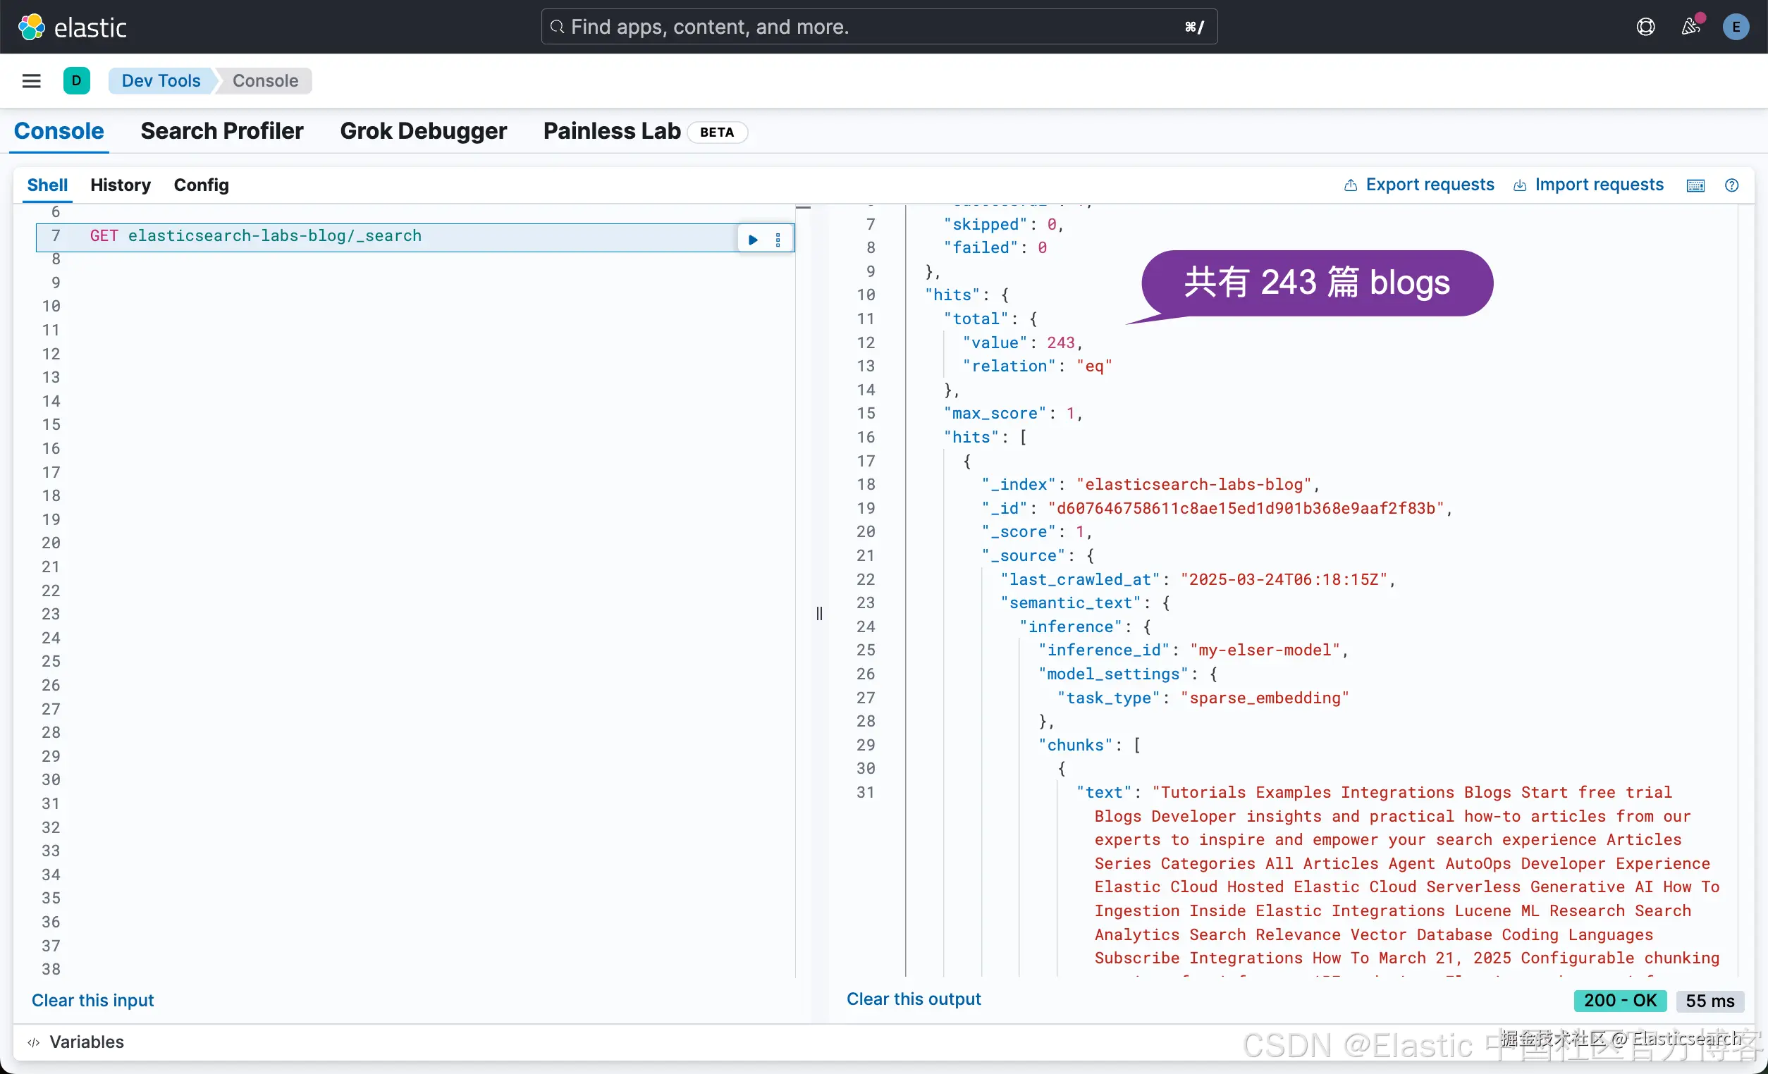Switch to Search Profiler tab
Image resolution: width=1768 pixels, height=1074 pixels.
(x=222, y=131)
